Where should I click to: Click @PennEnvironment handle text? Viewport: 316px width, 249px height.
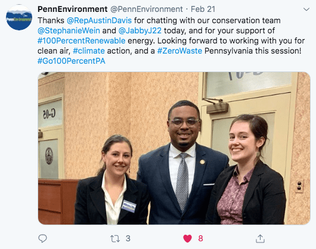[x=147, y=10]
